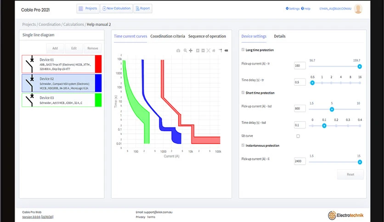Click the Edit device button
Image resolution: width=384 pixels, height=222 pixels.
pyautogui.click(x=74, y=48)
